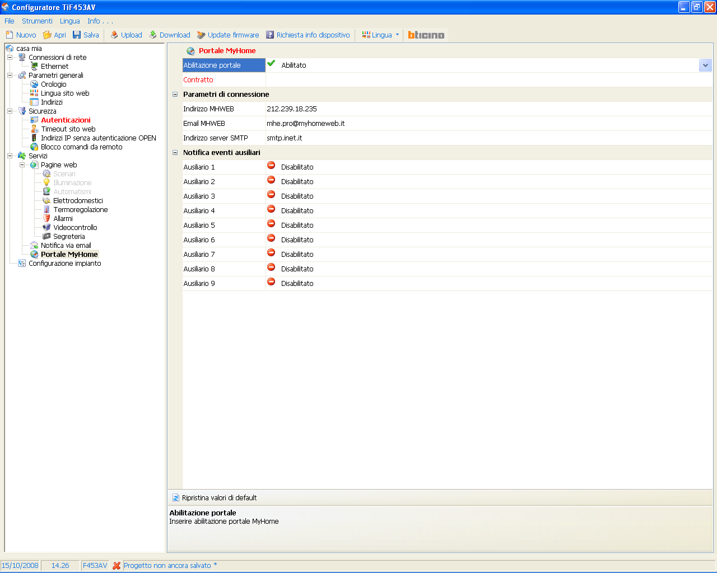Click Indirizzo MHWEB value 212.239.18.235
Screen dimensions: 717x573
[292, 109]
